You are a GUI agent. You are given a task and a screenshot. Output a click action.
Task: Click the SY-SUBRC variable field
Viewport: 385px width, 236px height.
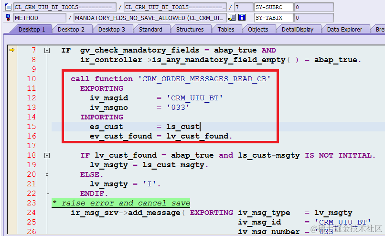(x=274, y=7)
